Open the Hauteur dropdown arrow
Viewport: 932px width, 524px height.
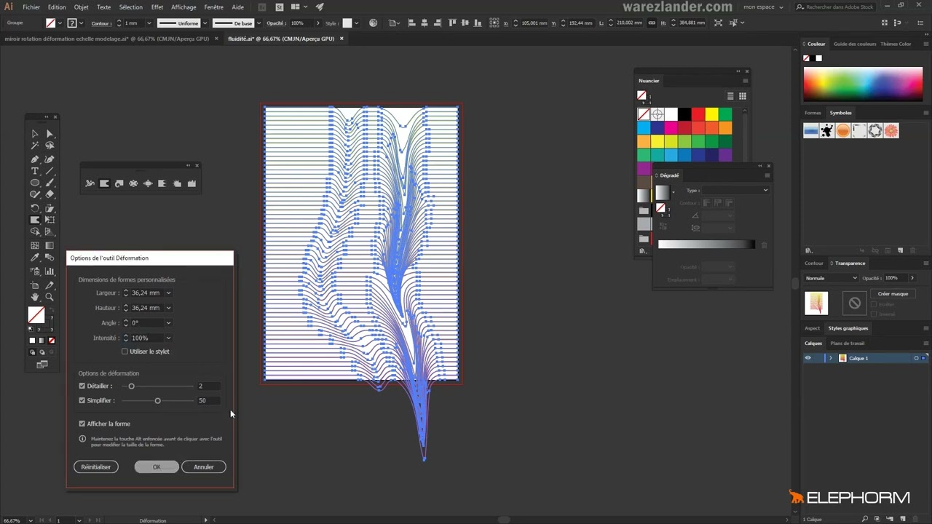(168, 308)
